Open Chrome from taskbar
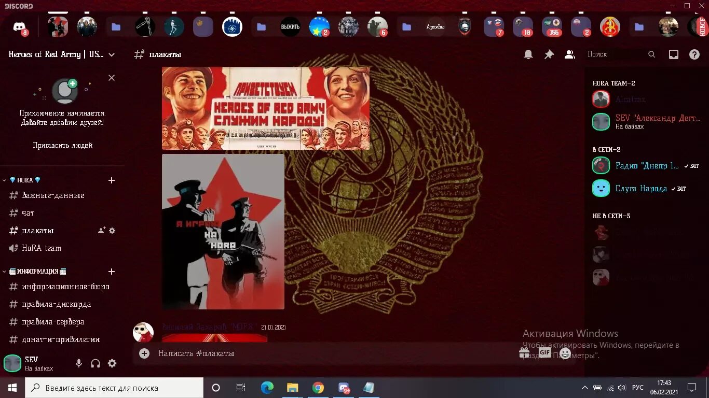 (x=318, y=388)
